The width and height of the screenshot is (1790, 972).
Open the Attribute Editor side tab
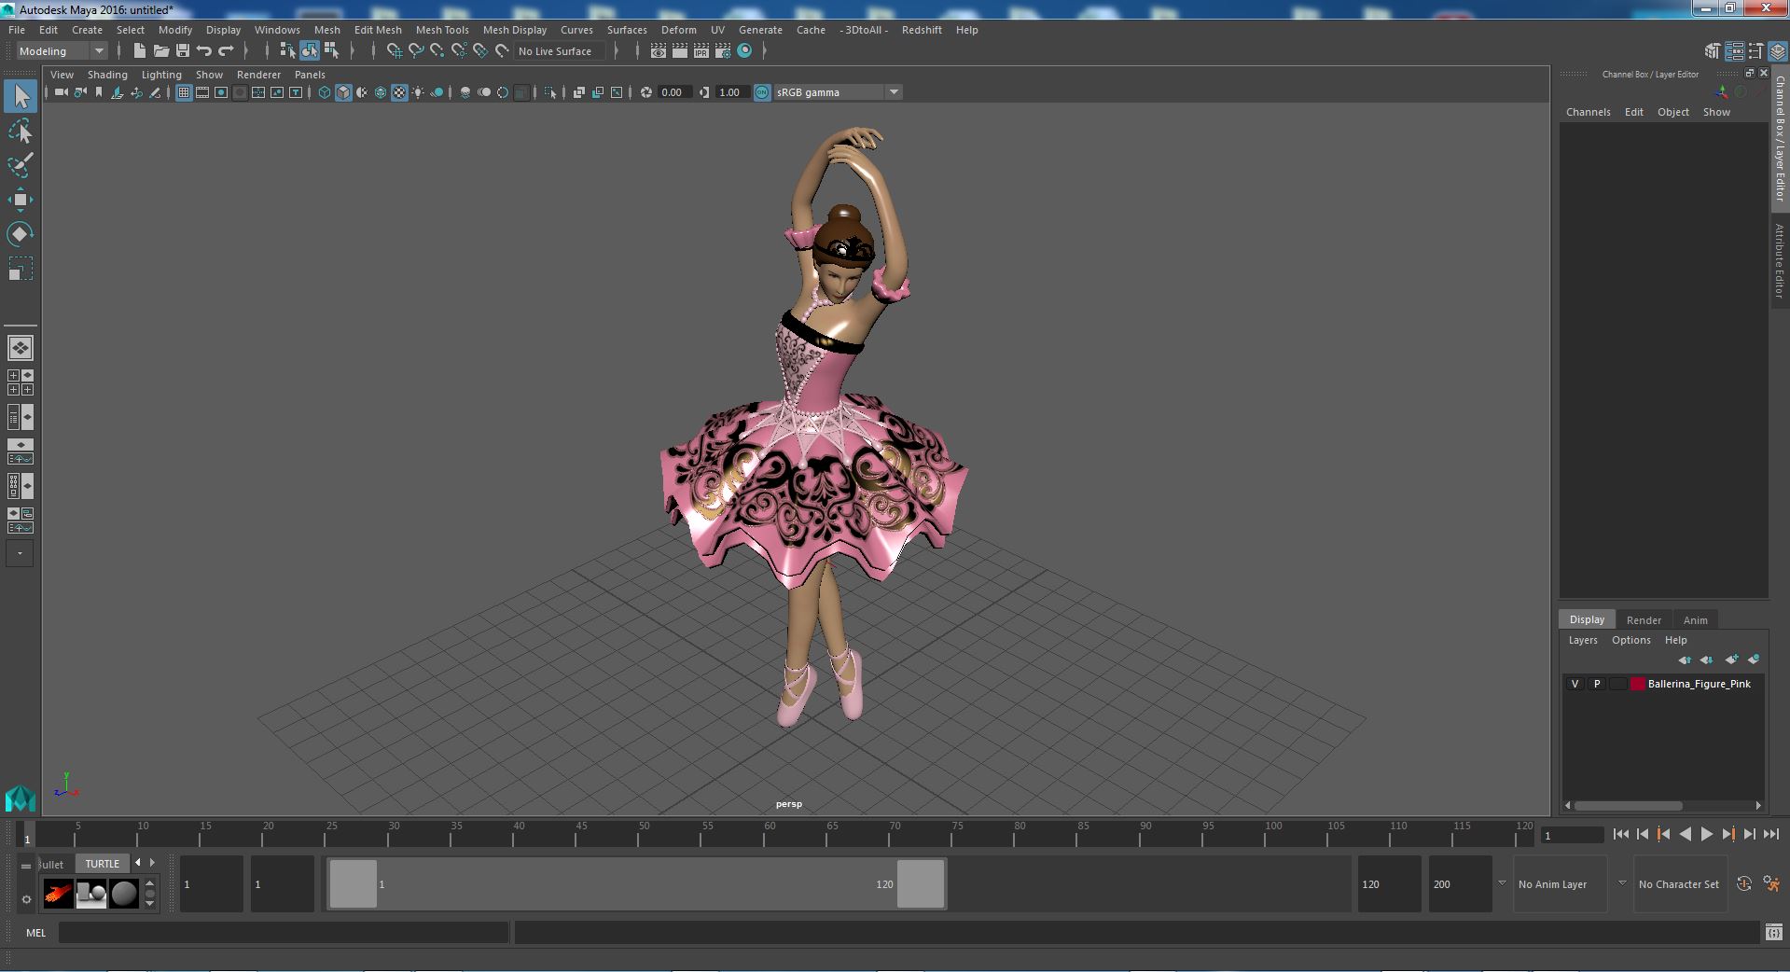(1780, 261)
